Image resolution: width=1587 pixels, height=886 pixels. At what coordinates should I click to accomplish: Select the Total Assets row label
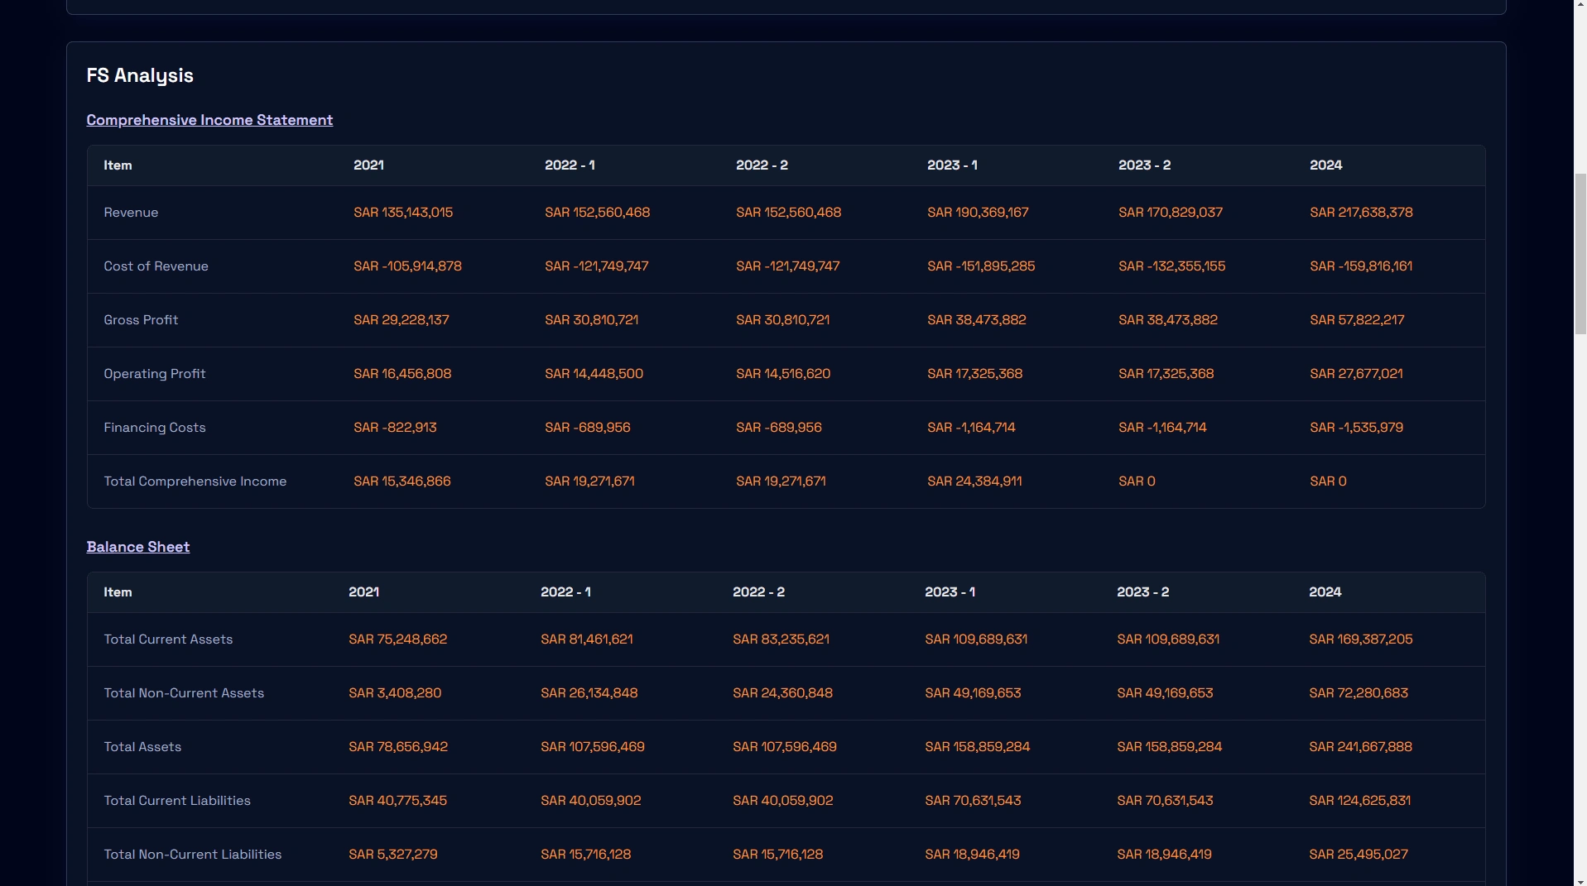(x=142, y=747)
